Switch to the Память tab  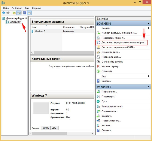tap(45, 128)
